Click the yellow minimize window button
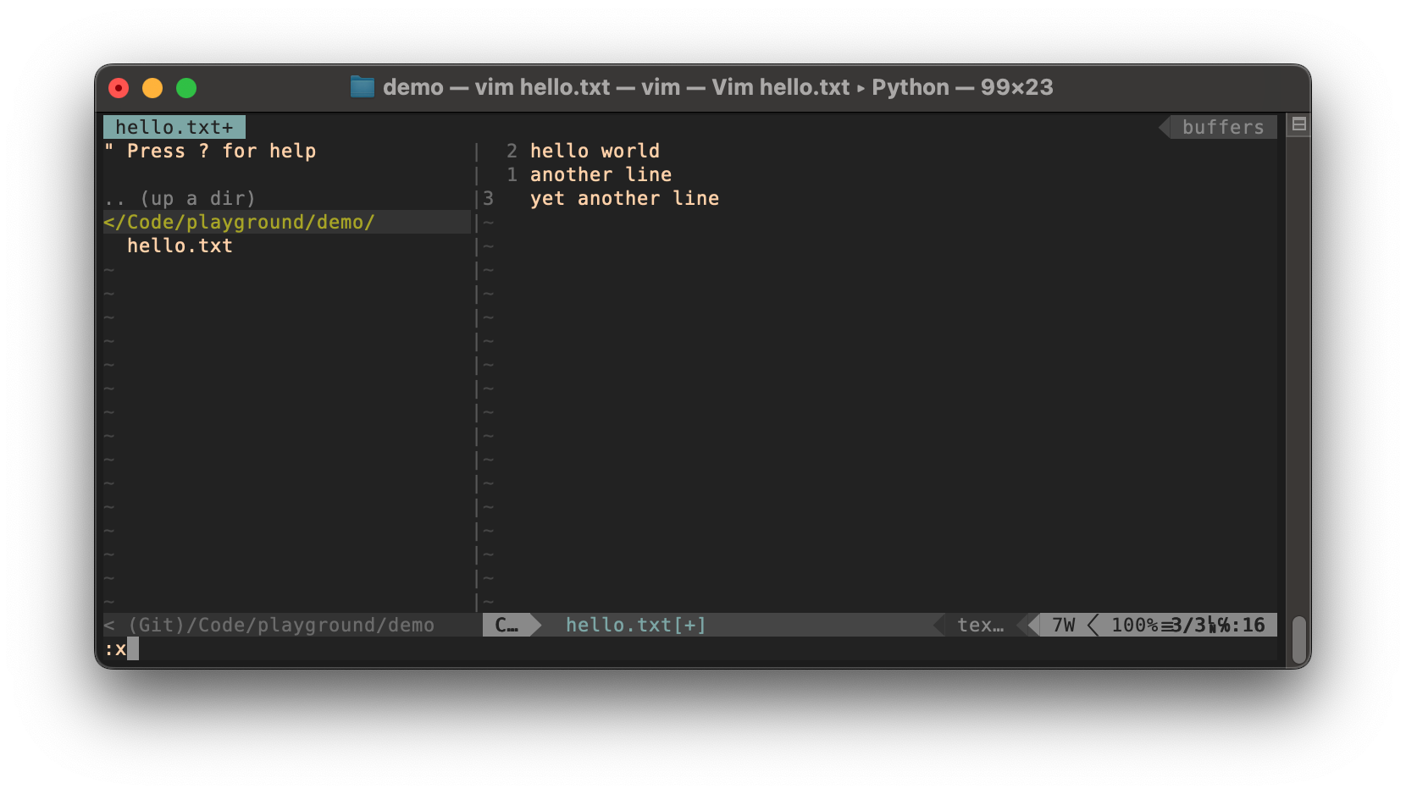 tap(152, 88)
